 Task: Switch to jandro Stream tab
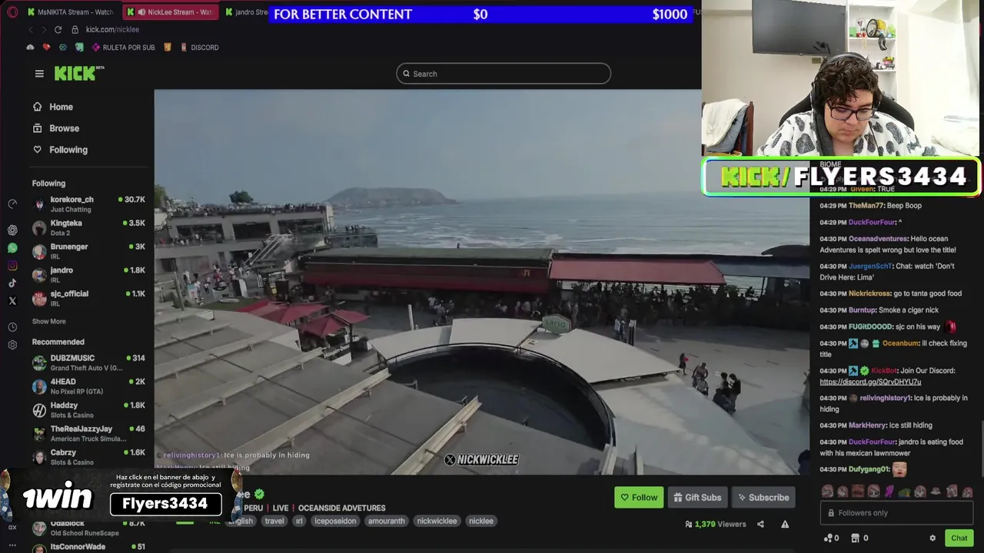[x=246, y=12]
